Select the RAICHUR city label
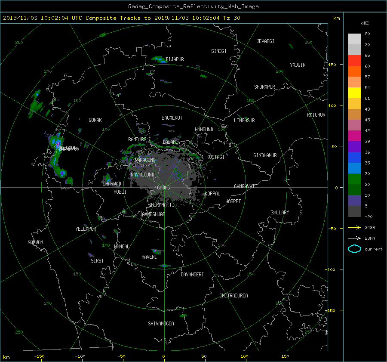 [x=316, y=115]
